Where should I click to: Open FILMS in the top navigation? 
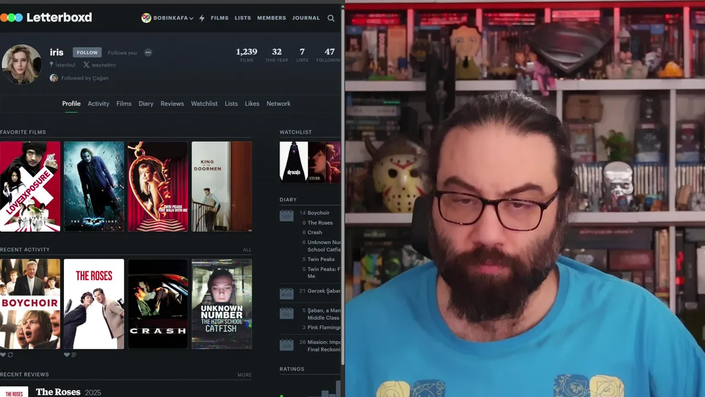(219, 18)
